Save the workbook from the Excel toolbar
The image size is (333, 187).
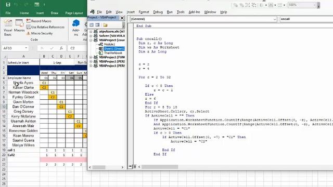8,5
